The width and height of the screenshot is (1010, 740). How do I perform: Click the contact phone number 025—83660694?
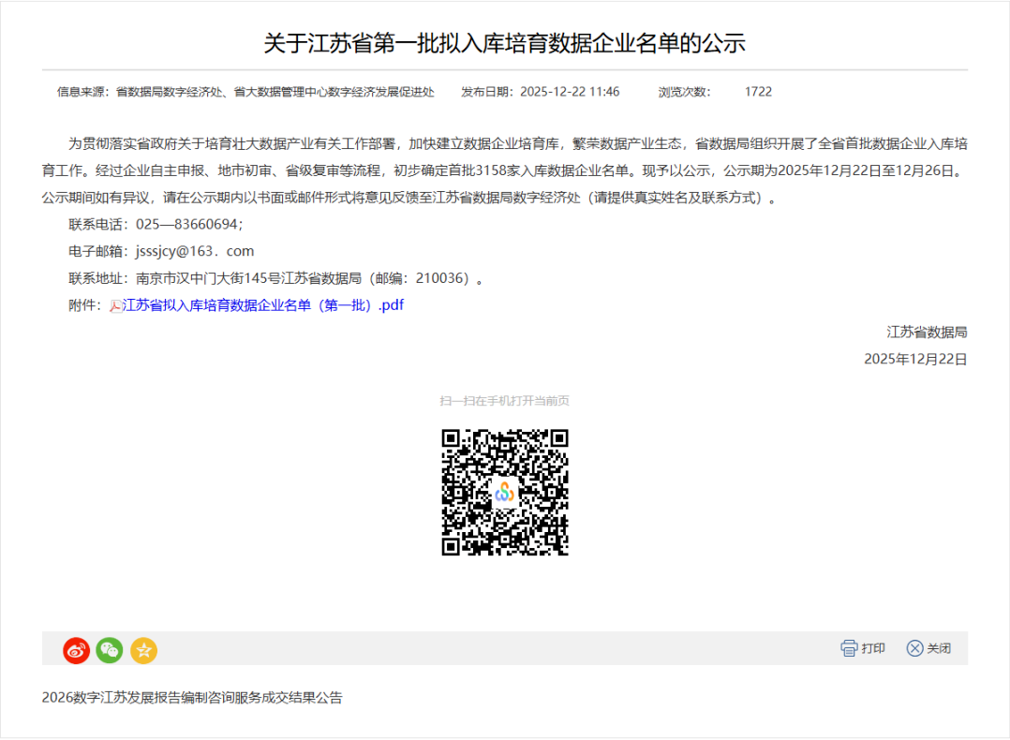pyautogui.click(x=189, y=224)
